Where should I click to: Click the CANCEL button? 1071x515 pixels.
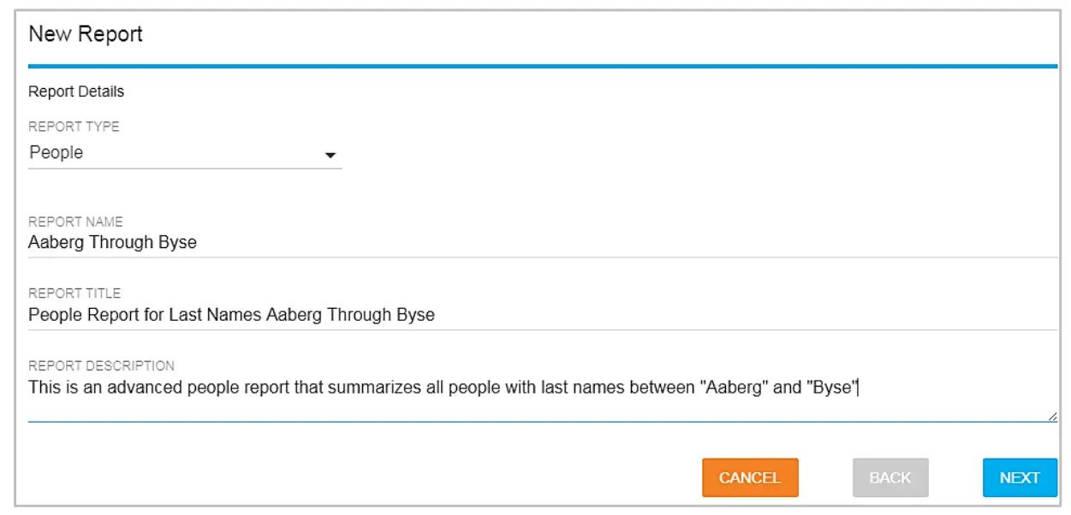coord(750,477)
